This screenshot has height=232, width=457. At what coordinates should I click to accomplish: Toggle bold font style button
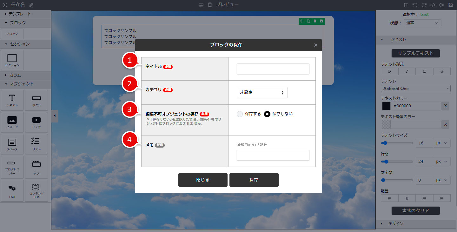click(x=389, y=71)
